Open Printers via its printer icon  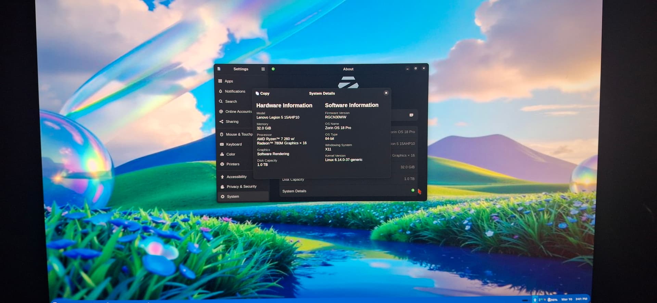pyautogui.click(x=222, y=164)
